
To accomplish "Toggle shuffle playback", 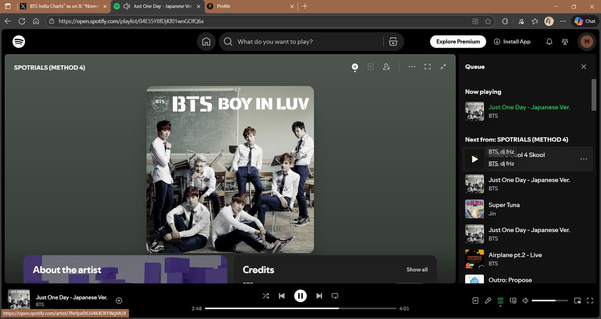I will [x=266, y=296].
